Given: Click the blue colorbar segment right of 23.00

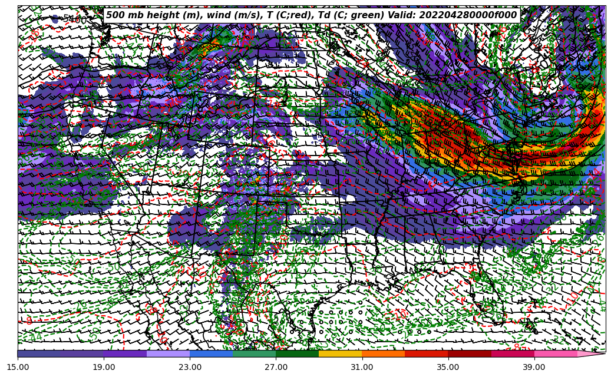Looking at the screenshot, I should tap(211, 353).
